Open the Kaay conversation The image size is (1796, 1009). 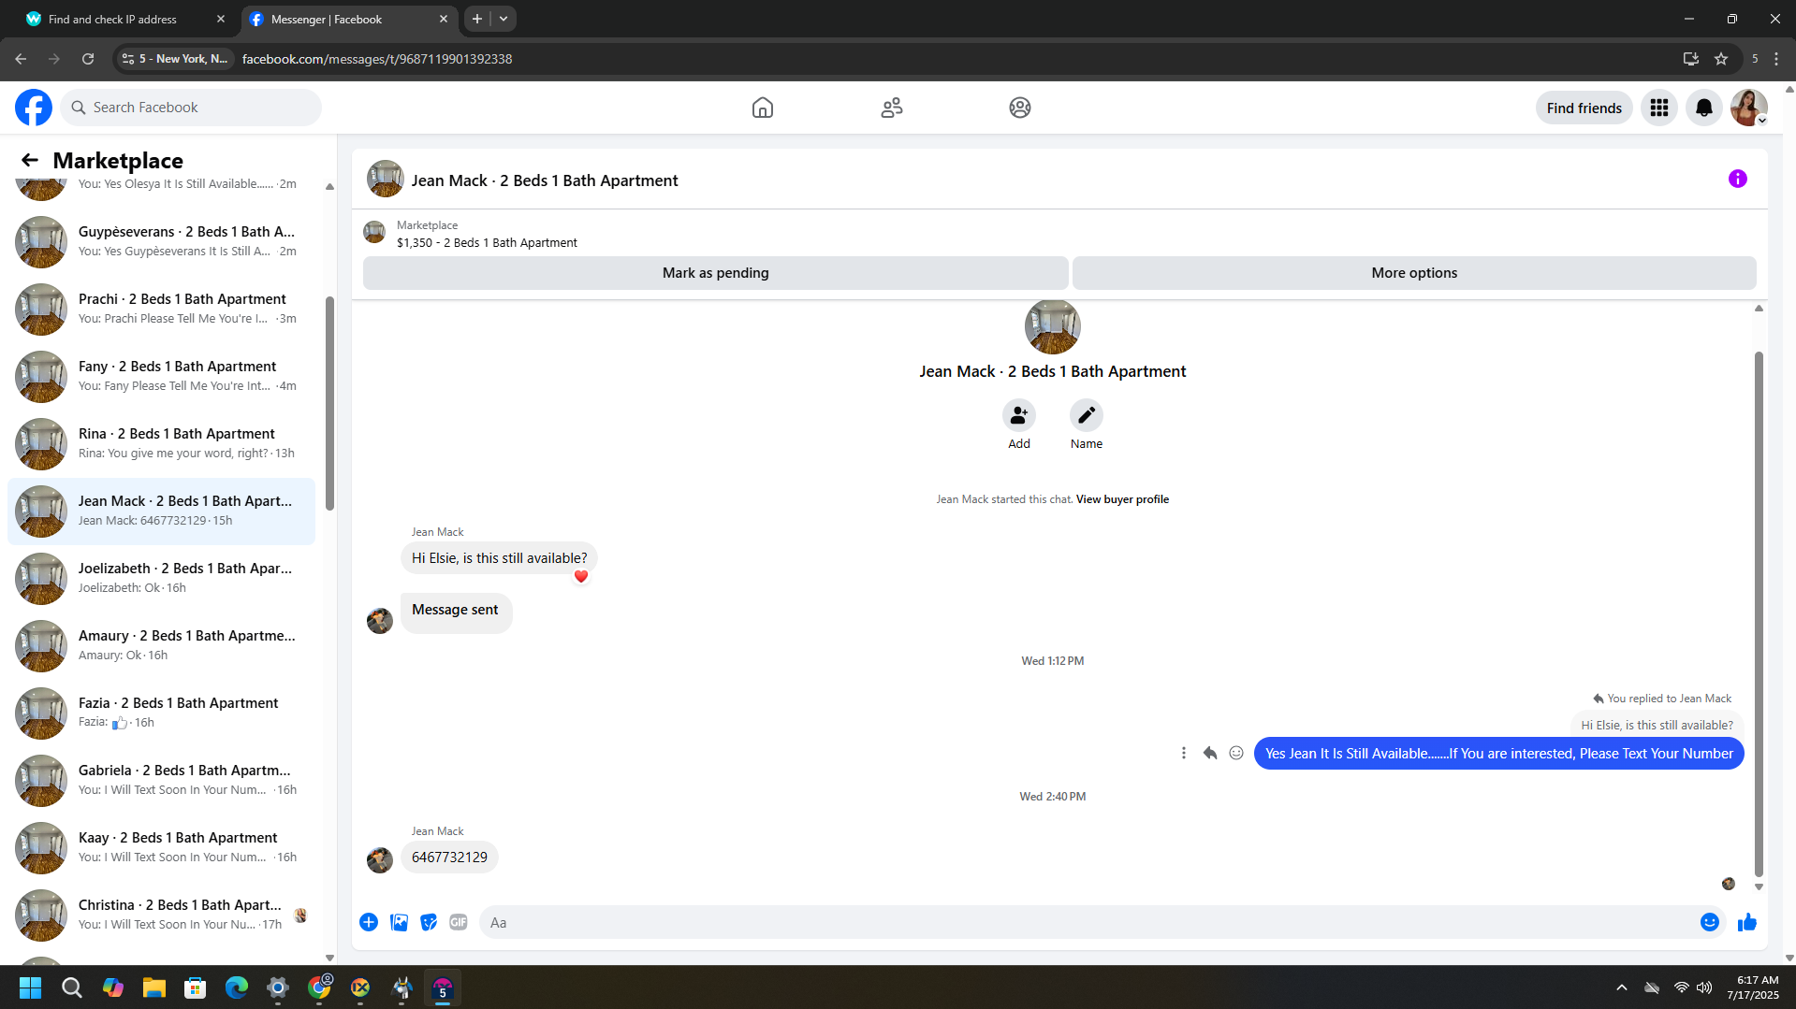coord(161,847)
